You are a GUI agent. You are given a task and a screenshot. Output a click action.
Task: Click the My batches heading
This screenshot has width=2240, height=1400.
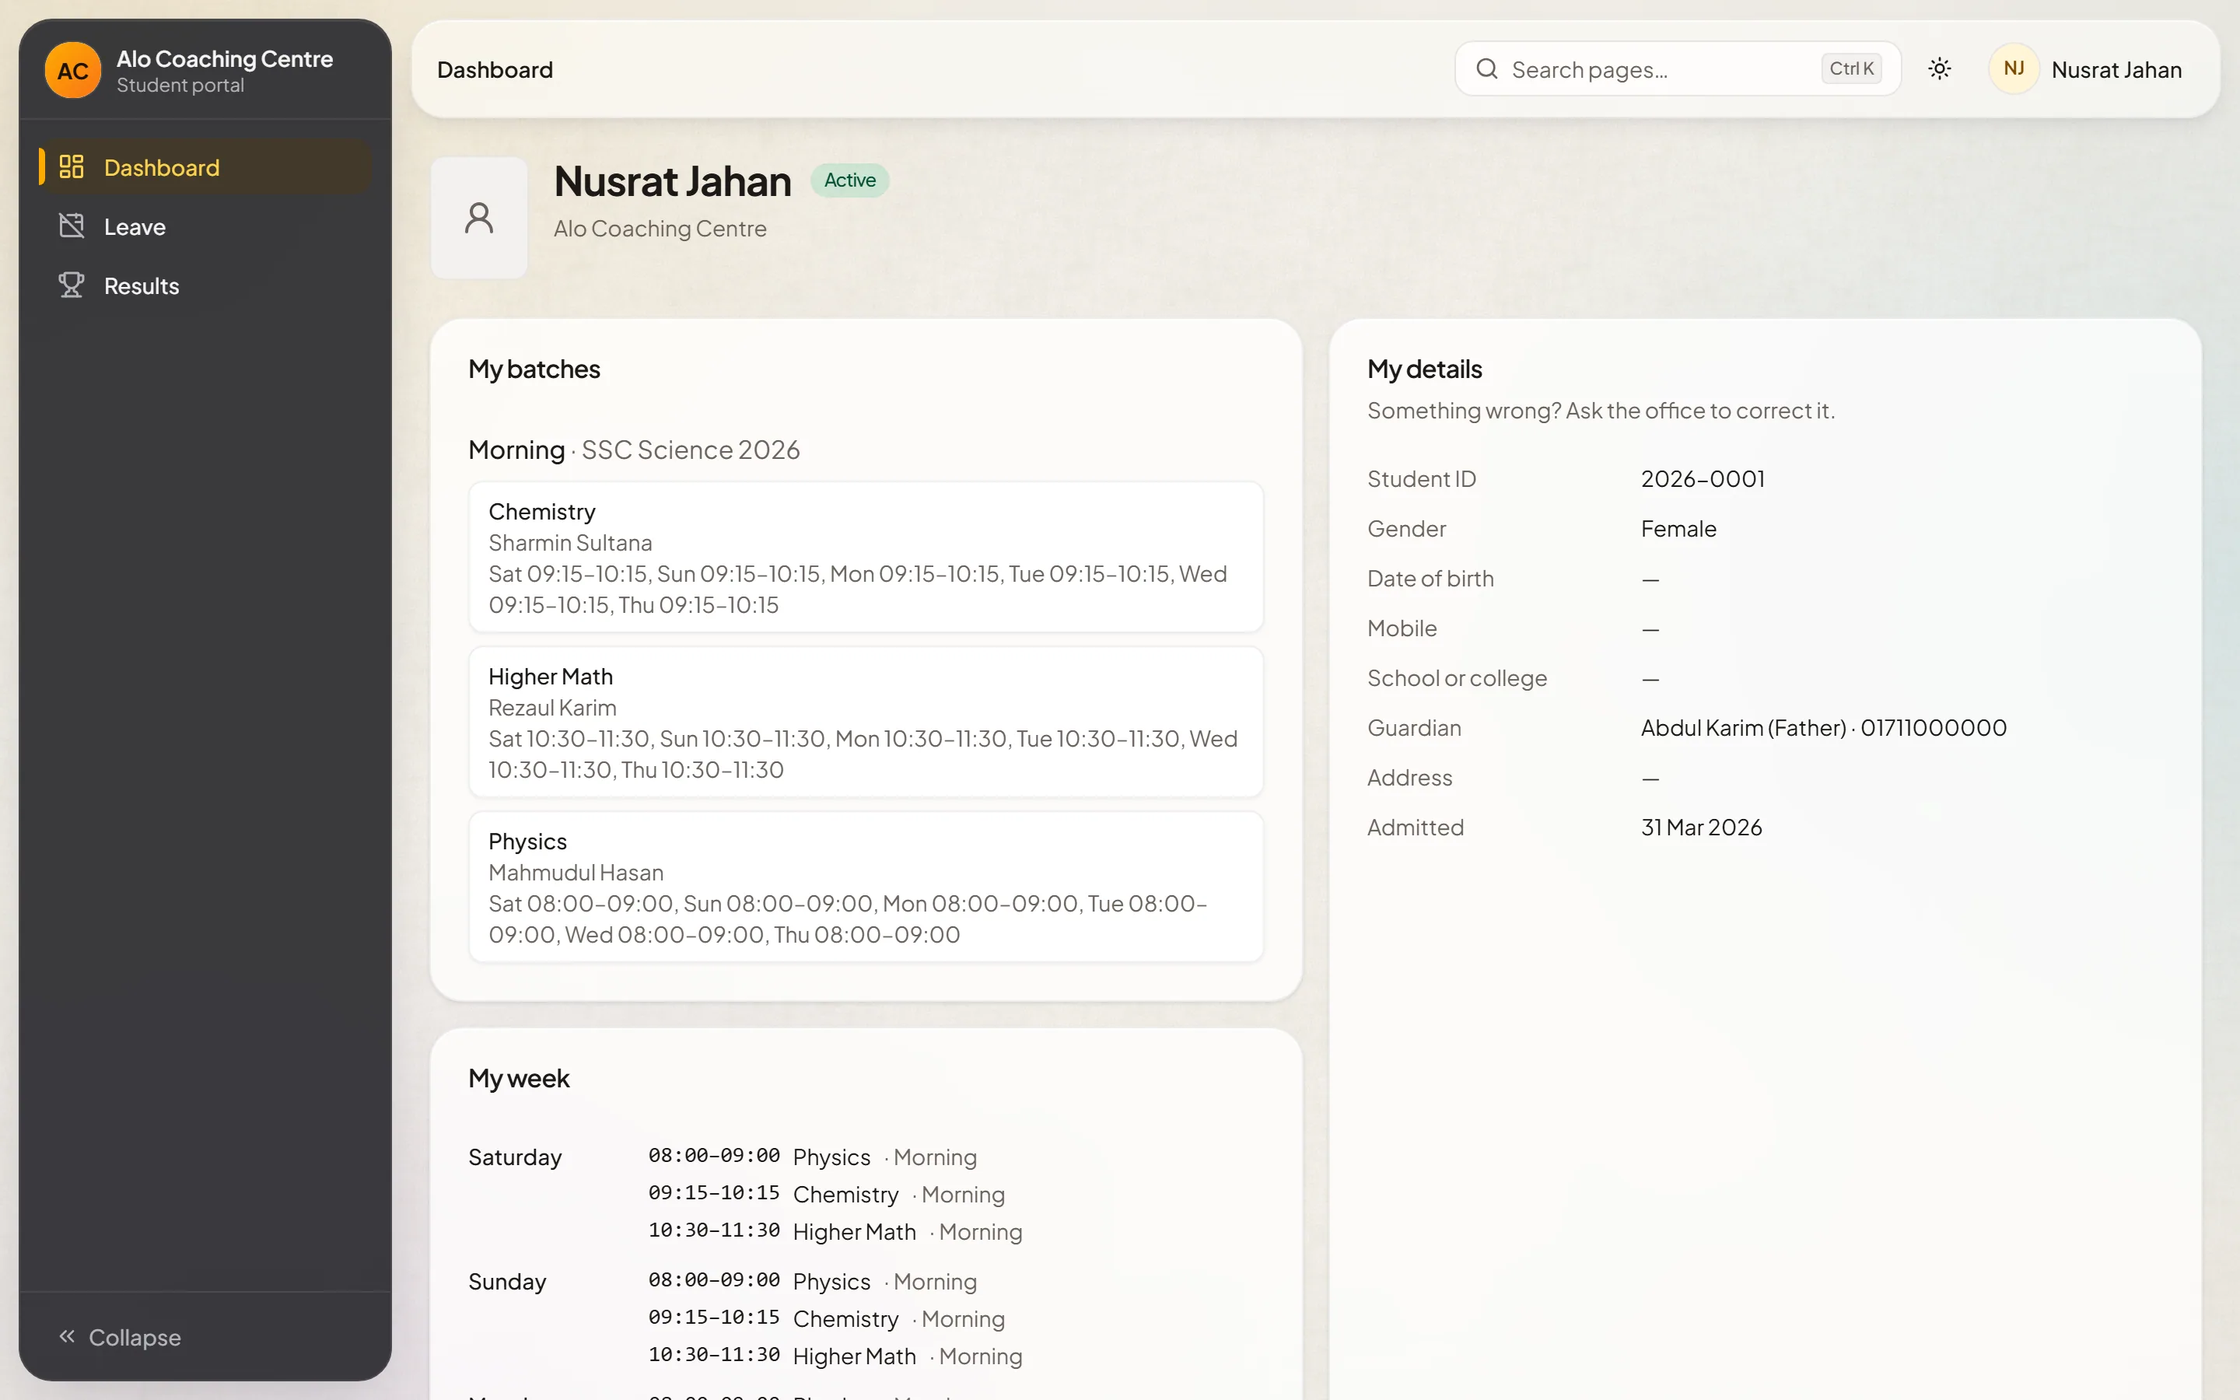click(534, 369)
